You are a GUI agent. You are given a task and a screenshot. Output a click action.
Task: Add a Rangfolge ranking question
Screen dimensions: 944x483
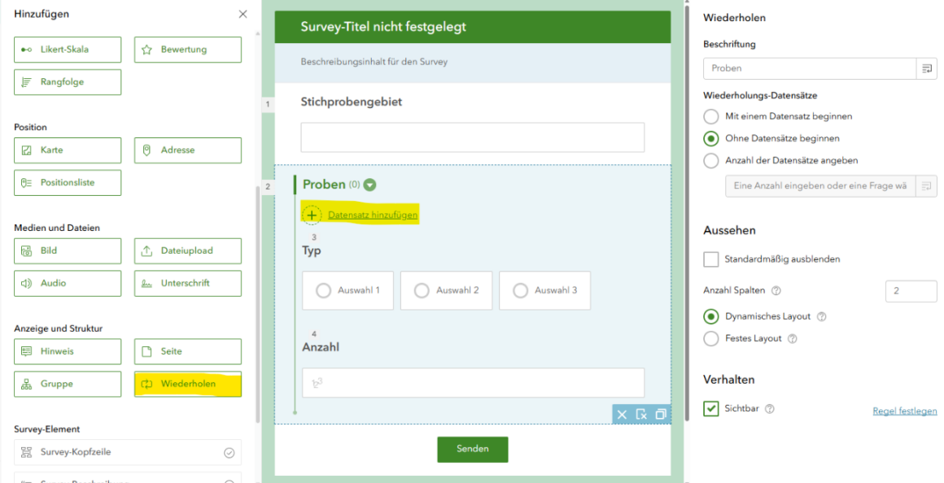68,82
